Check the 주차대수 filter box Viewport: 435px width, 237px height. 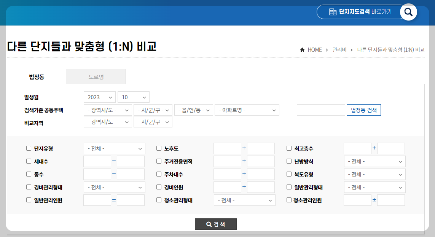(159, 174)
